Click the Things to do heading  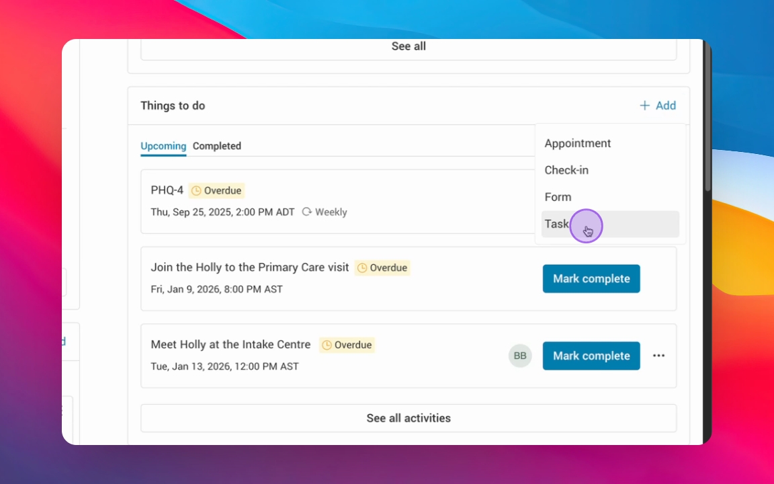click(x=173, y=106)
